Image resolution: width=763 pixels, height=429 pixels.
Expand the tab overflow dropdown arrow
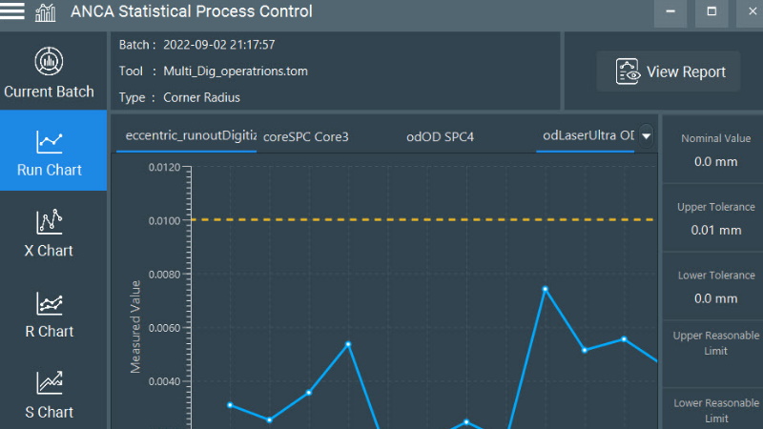point(646,135)
